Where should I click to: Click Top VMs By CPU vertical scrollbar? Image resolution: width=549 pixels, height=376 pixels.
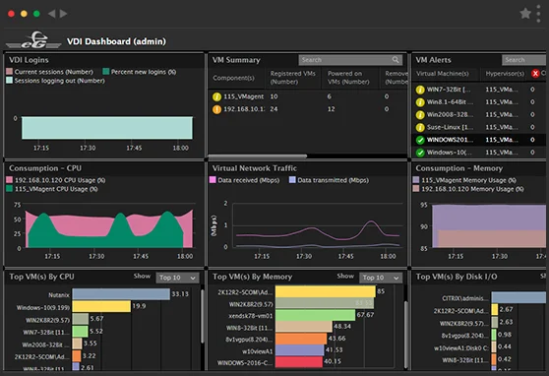point(203,316)
